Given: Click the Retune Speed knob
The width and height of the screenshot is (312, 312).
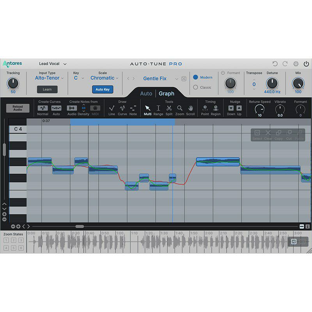Looking at the screenshot, I should point(260,109).
